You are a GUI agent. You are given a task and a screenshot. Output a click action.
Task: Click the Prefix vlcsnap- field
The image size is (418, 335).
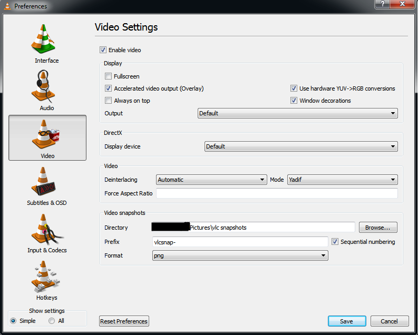240,242
